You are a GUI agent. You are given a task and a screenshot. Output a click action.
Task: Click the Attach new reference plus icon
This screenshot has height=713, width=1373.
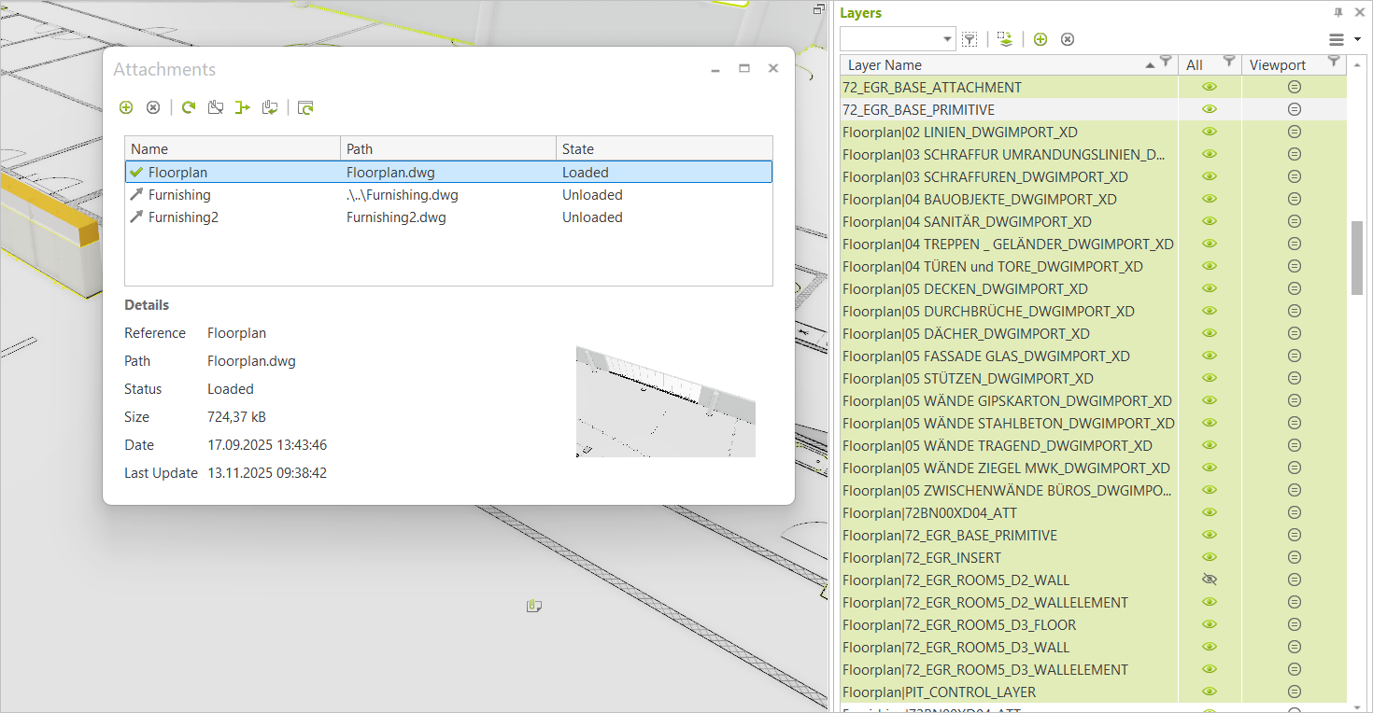[x=126, y=107]
